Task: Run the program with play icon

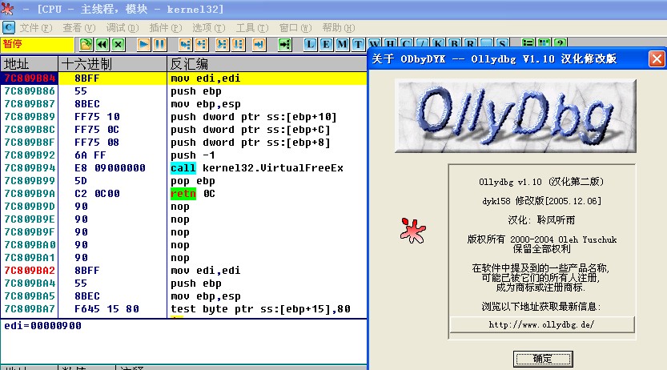Action: [x=144, y=44]
